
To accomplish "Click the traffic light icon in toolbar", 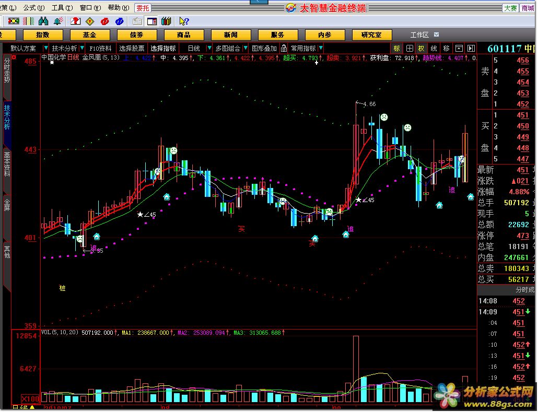I will tap(14, 21).
